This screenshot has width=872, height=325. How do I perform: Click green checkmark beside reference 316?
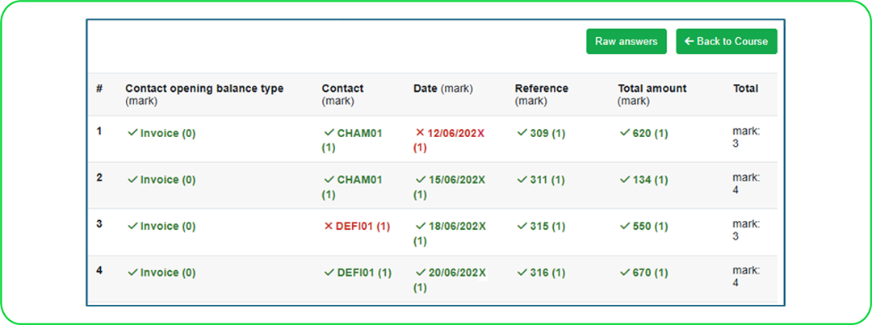(521, 273)
